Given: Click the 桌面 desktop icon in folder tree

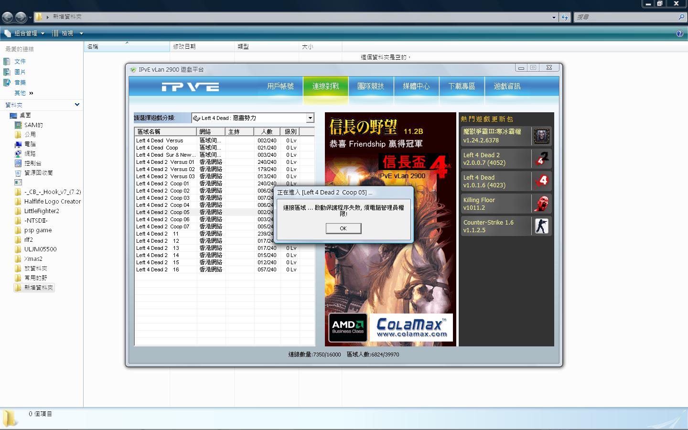Looking at the screenshot, I should [13, 115].
